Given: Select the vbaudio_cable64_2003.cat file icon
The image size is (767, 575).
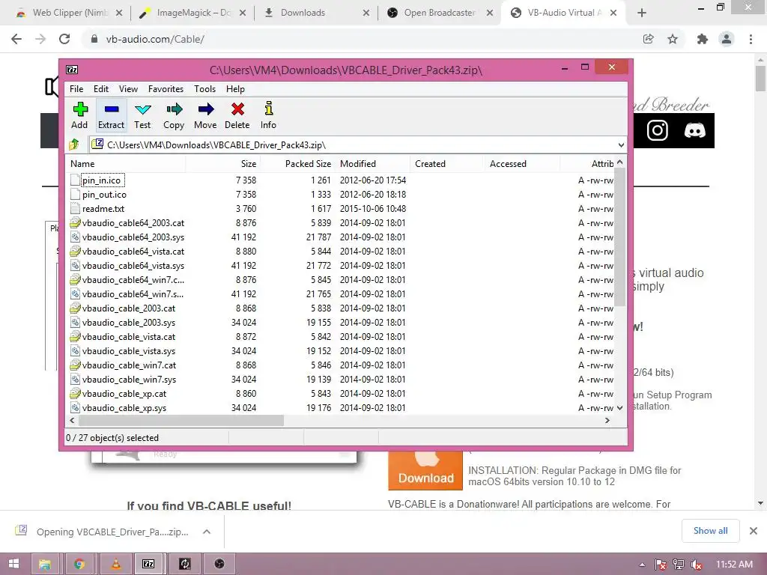Looking at the screenshot, I should 75,223.
